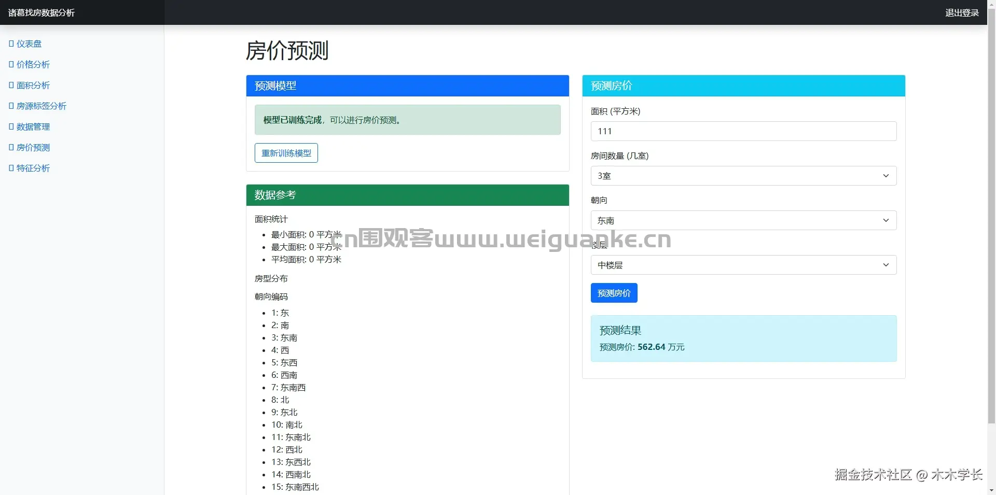Click the 模型已训练完成 status message
This screenshot has height=495, width=996.
click(408, 120)
